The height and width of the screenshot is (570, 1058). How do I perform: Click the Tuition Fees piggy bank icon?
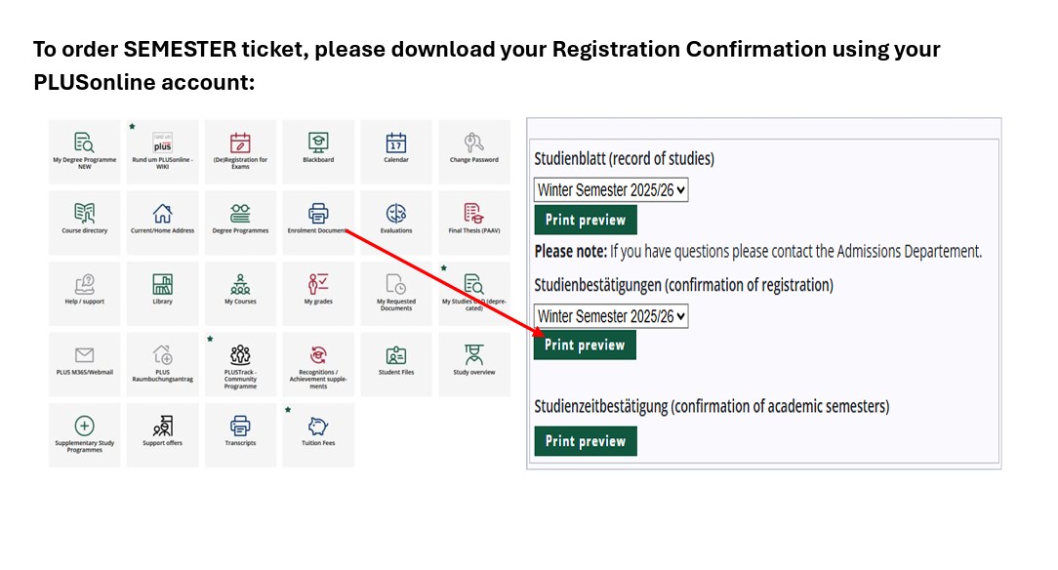pos(318,427)
